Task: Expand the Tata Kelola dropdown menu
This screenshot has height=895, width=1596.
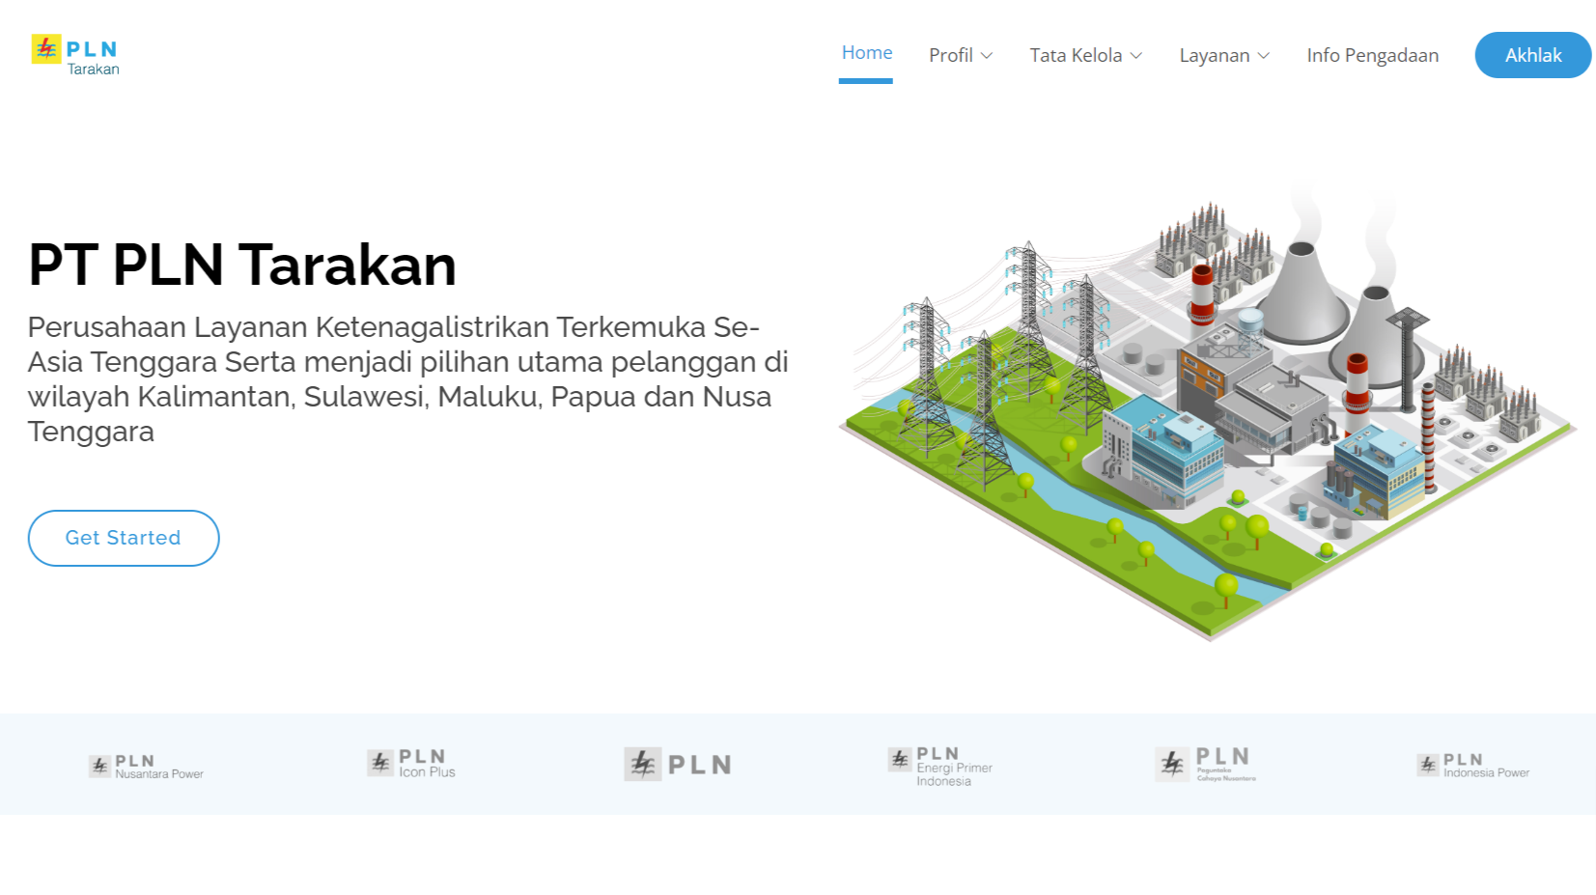Action: point(1076,56)
